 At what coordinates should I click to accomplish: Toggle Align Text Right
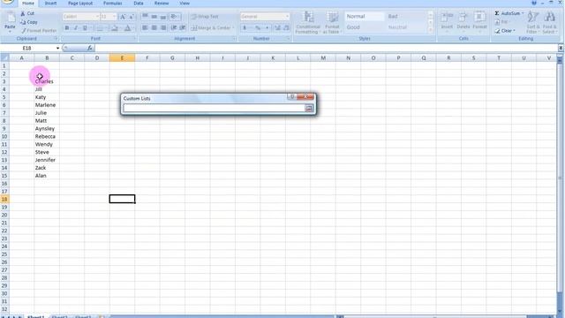162,27
